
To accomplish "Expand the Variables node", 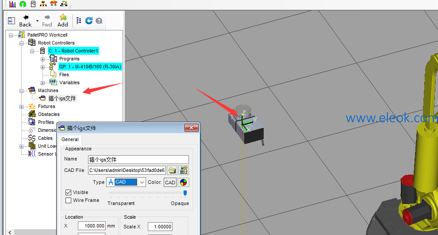I will (x=42, y=83).
